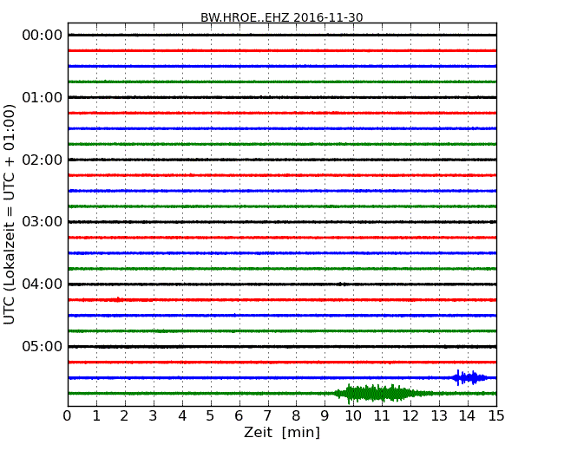The image size is (564, 451).
Task: Select the 05:00 time label
Action: 43,346
